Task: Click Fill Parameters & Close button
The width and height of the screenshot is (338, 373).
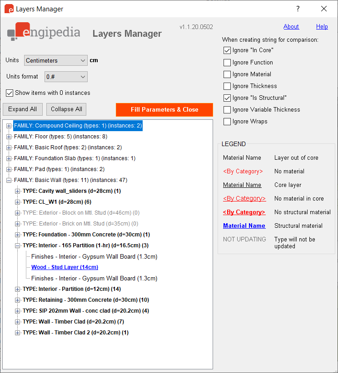Action: [164, 109]
